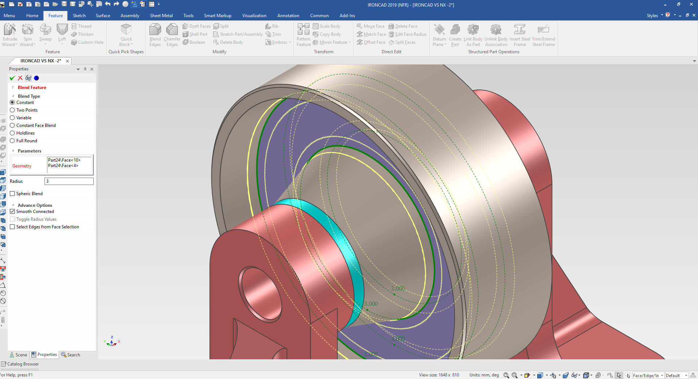Switch to the Visualization ribbon tab

(254, 16)
